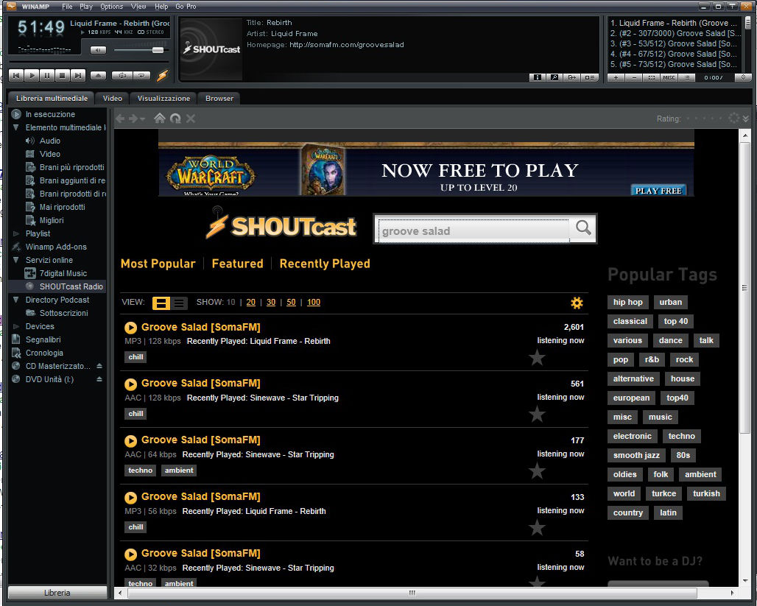Image resolution: width=757 pixels, height=606 pixels.
Task: Click the Previous track button
Action: click(x=16, y=75)
